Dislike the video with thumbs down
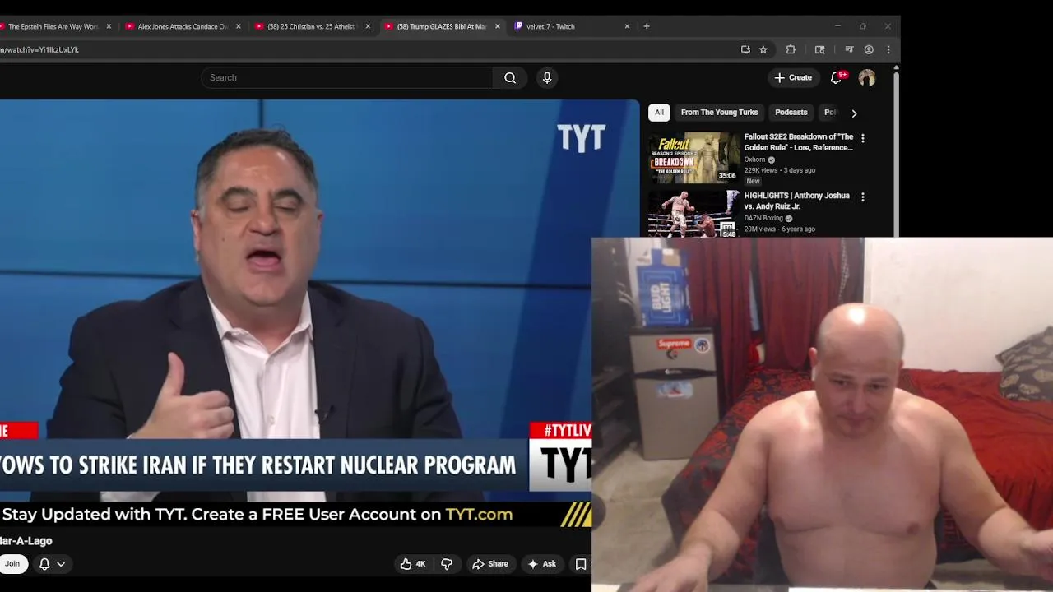 447,564
